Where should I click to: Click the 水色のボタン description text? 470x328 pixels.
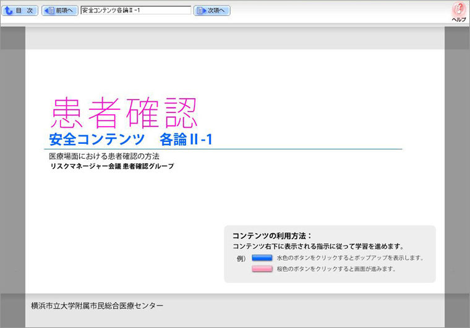[349, 258]
